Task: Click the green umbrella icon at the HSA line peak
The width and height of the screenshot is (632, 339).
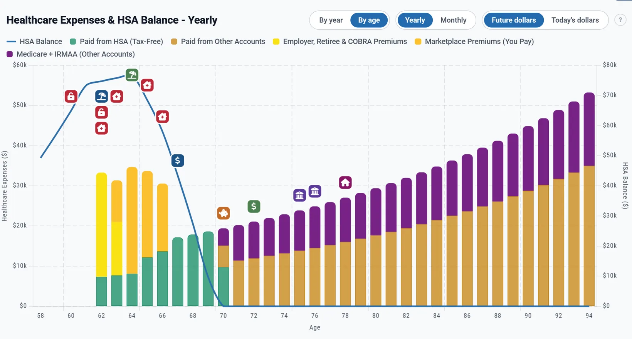Action: coord(132,75)
